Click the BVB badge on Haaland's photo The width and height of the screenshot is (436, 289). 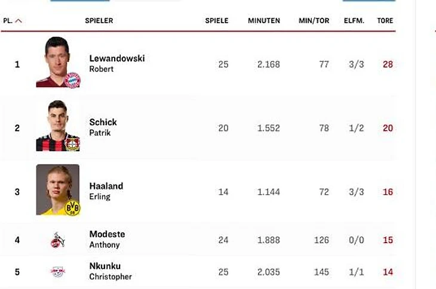(73, 208)
